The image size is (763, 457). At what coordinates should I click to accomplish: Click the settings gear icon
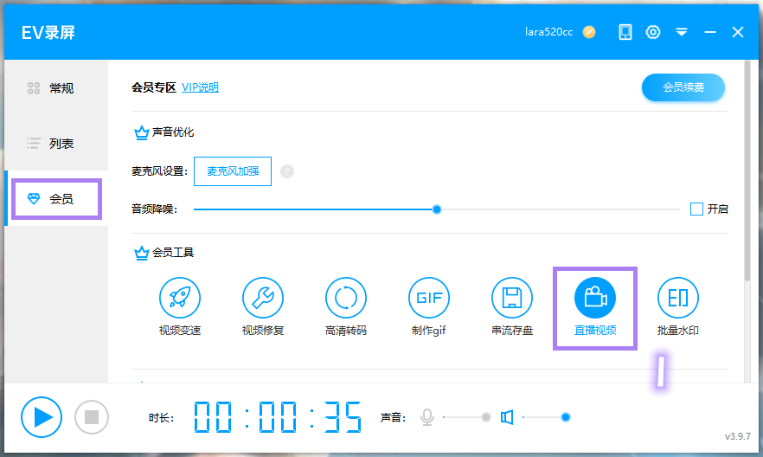(x=653, y=32)
